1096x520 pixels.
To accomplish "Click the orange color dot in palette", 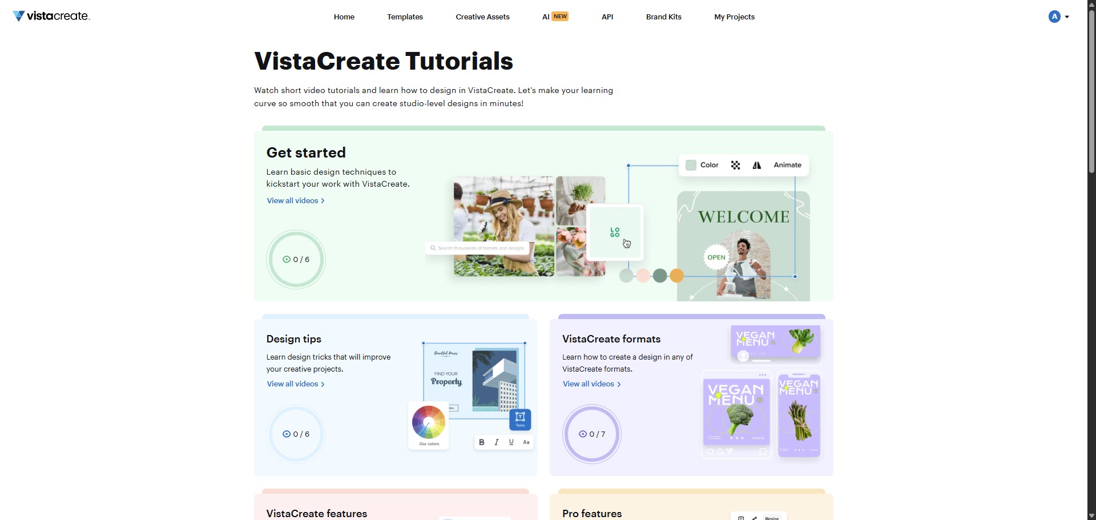I will pos(677,276).
